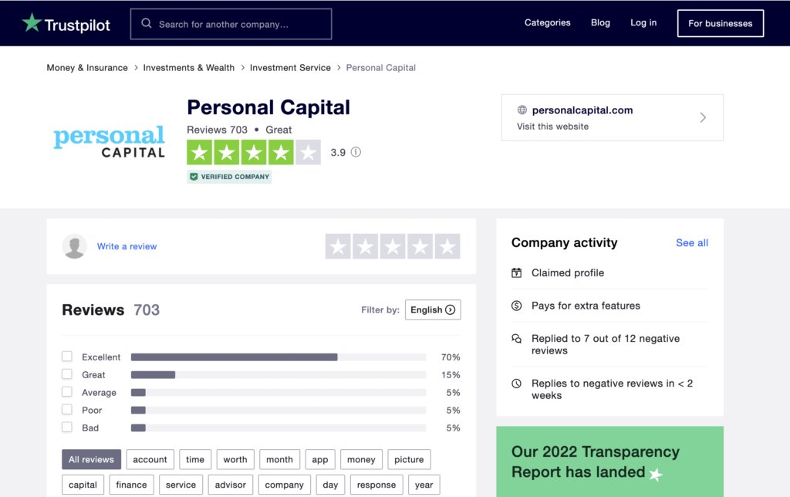This screenshot has width=790, height=497.
Task: Check the Average rating filter
Action: pyautogui.click(x=67, y=391)
